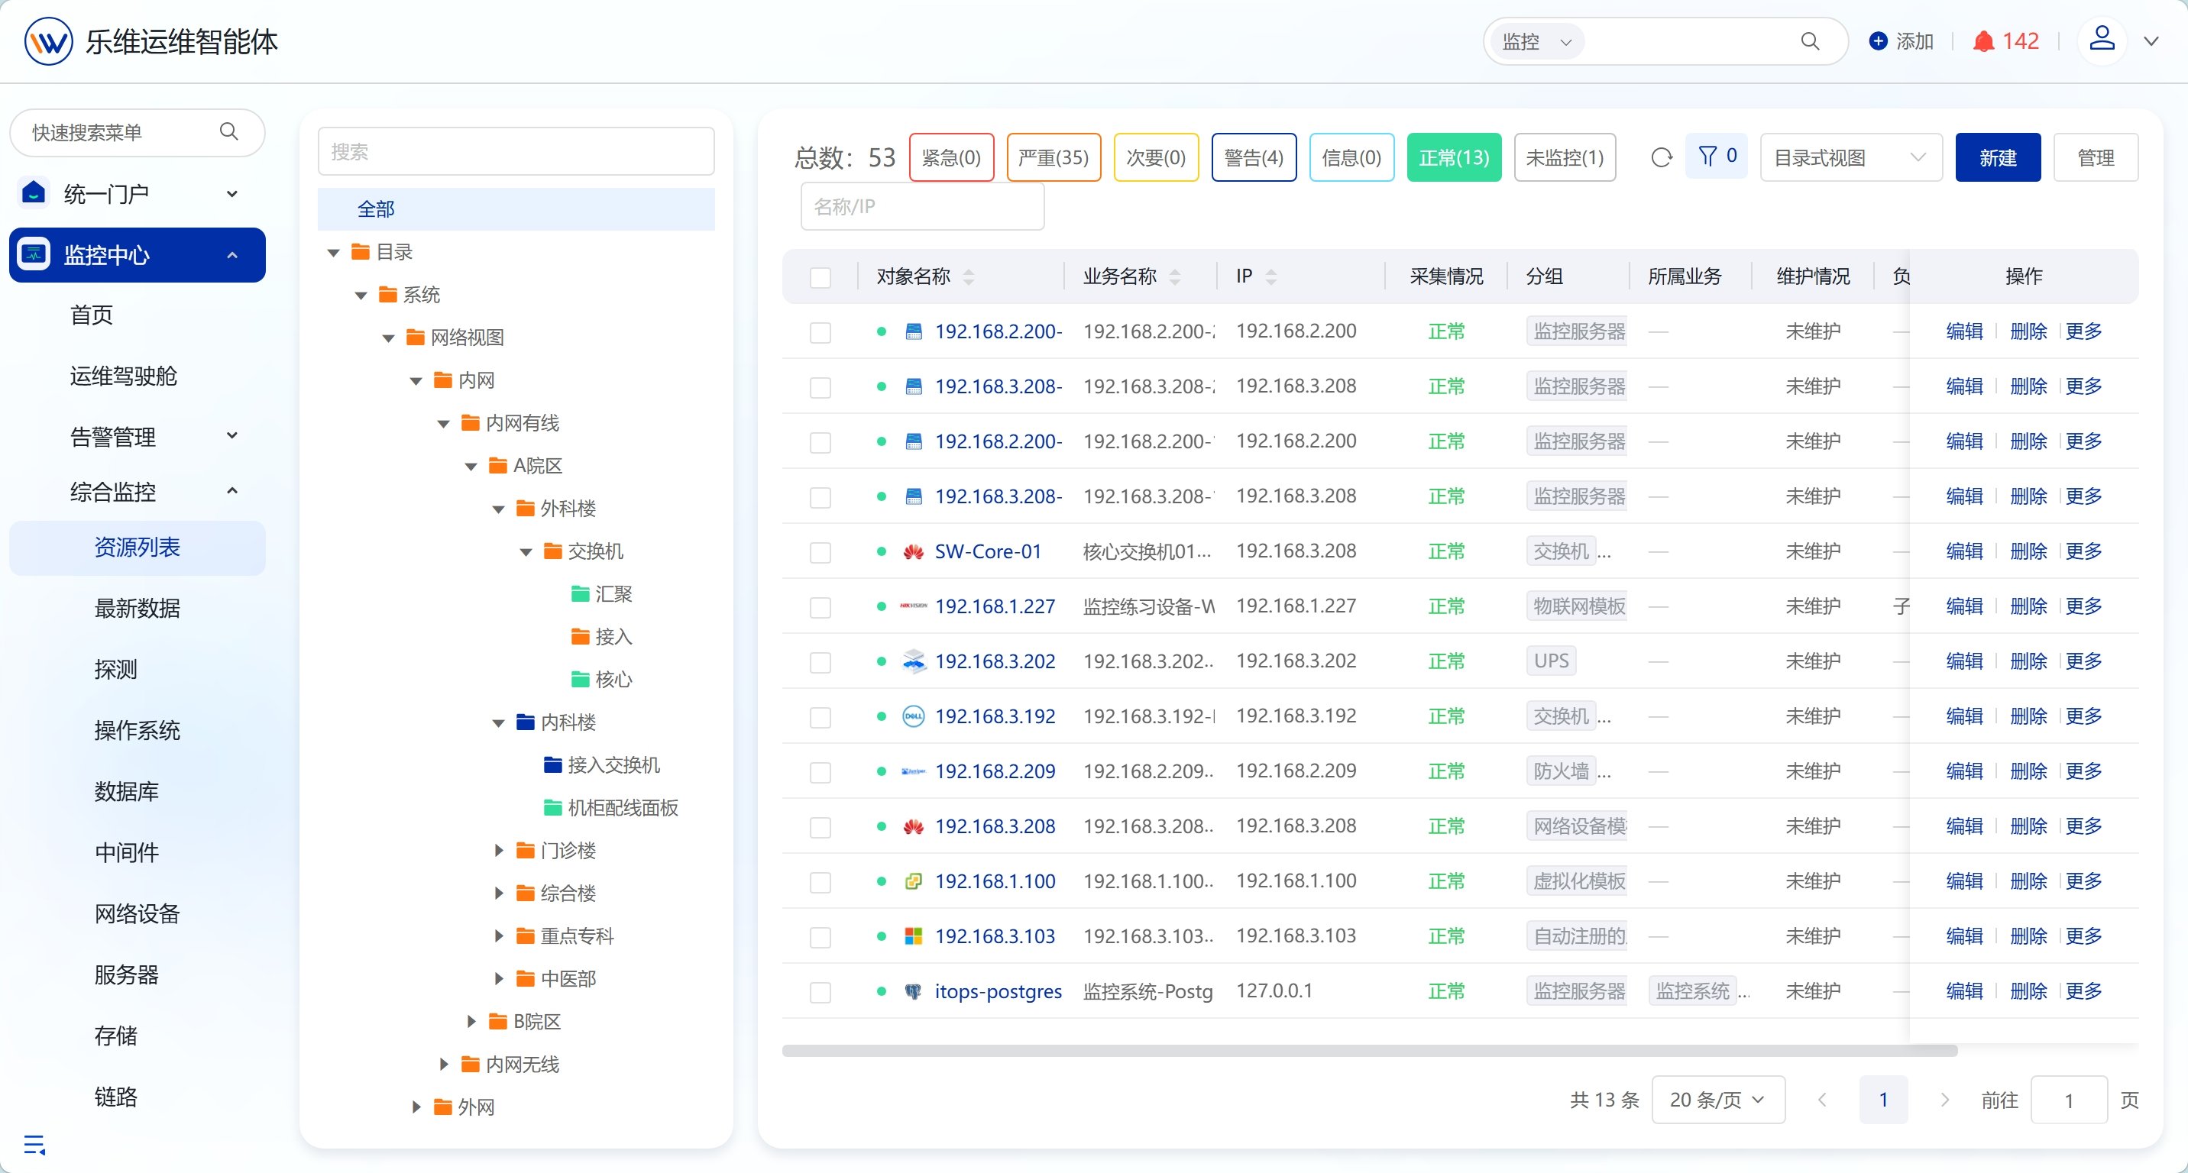Toggle the select-all checkbox in table header

pyautogui.click(x=820, y=277)
